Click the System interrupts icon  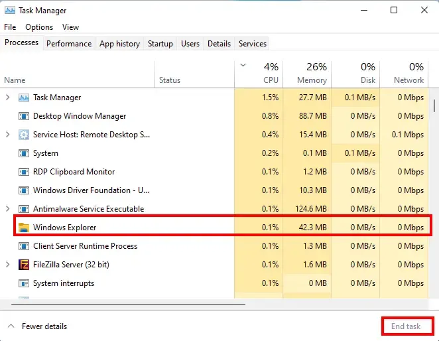[24, 283]
